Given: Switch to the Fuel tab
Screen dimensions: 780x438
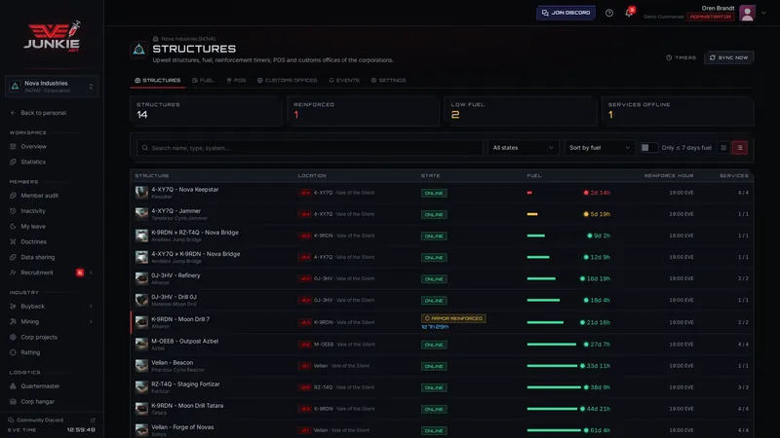Looking at the screenshot, I should (x=204, y=81).
